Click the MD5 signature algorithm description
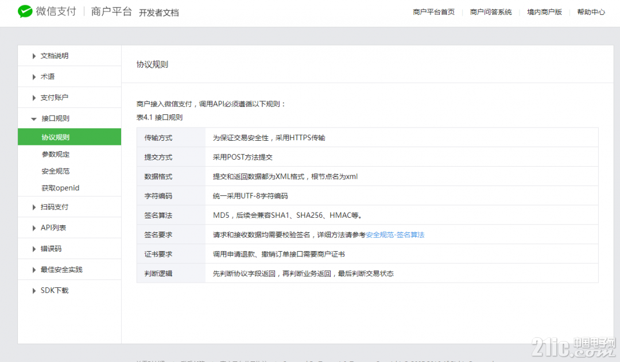The width and height of the screenshot is (620, 362). click(x=288, y=215)
